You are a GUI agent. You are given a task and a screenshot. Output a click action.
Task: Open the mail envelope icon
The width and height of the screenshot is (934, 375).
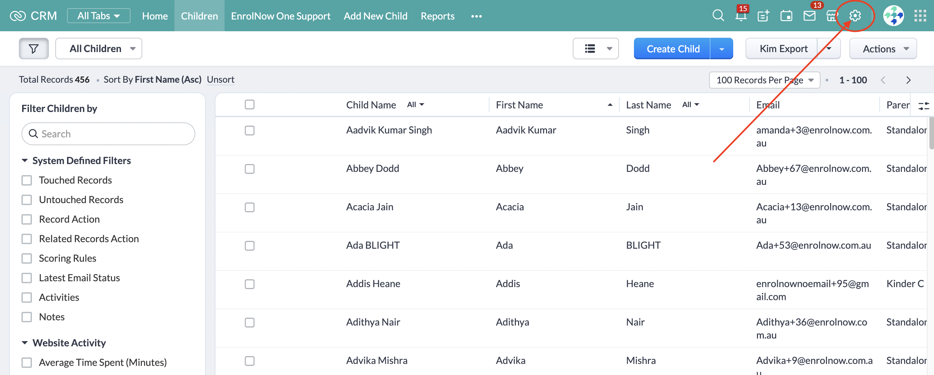[809, 16]
